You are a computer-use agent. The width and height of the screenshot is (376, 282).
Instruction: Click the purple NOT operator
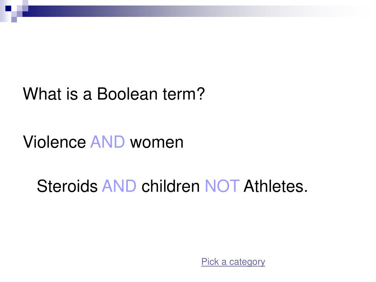[x=222, y=186]
